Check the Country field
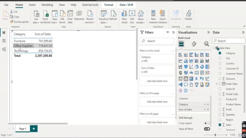Viewport: 246px width, 138px height. pos(220,63)
